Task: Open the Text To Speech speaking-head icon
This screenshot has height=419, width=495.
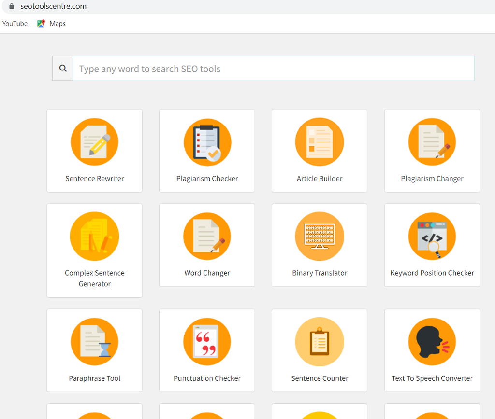Action: [x=432, y=341]
